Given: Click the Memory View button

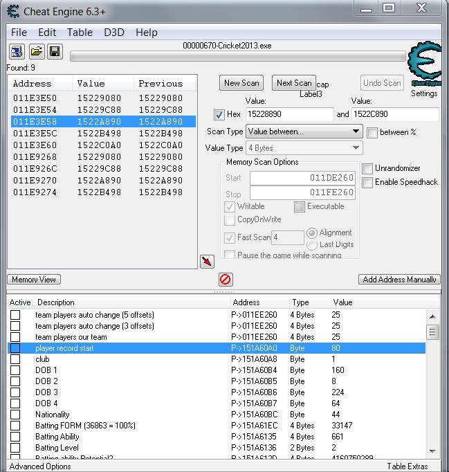Looking at the screenshot, I should pyautogui.click(x=34, y=280).
